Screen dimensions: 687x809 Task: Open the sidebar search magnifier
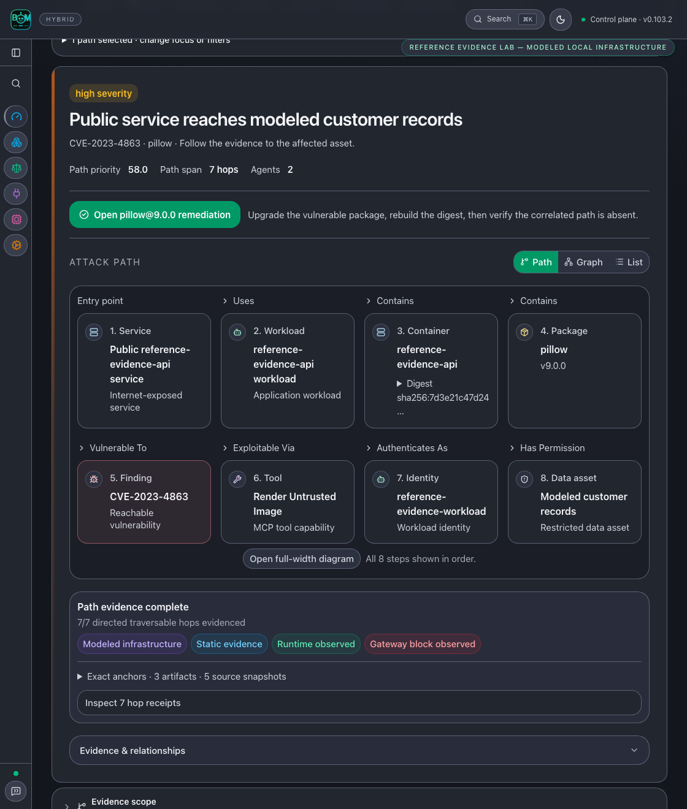click(x=16, y=83)
